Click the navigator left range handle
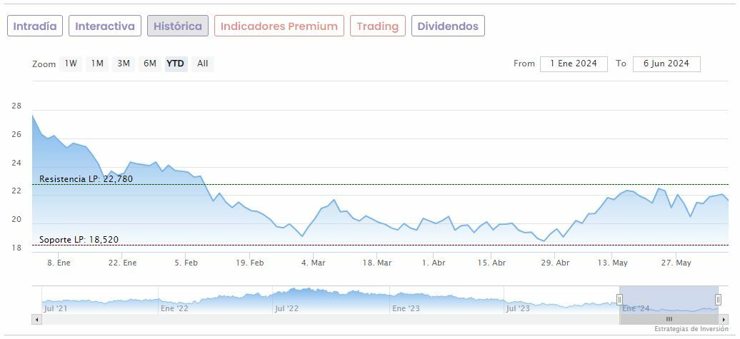This screenshot has width=740, height=339. (x=621, y=300)
